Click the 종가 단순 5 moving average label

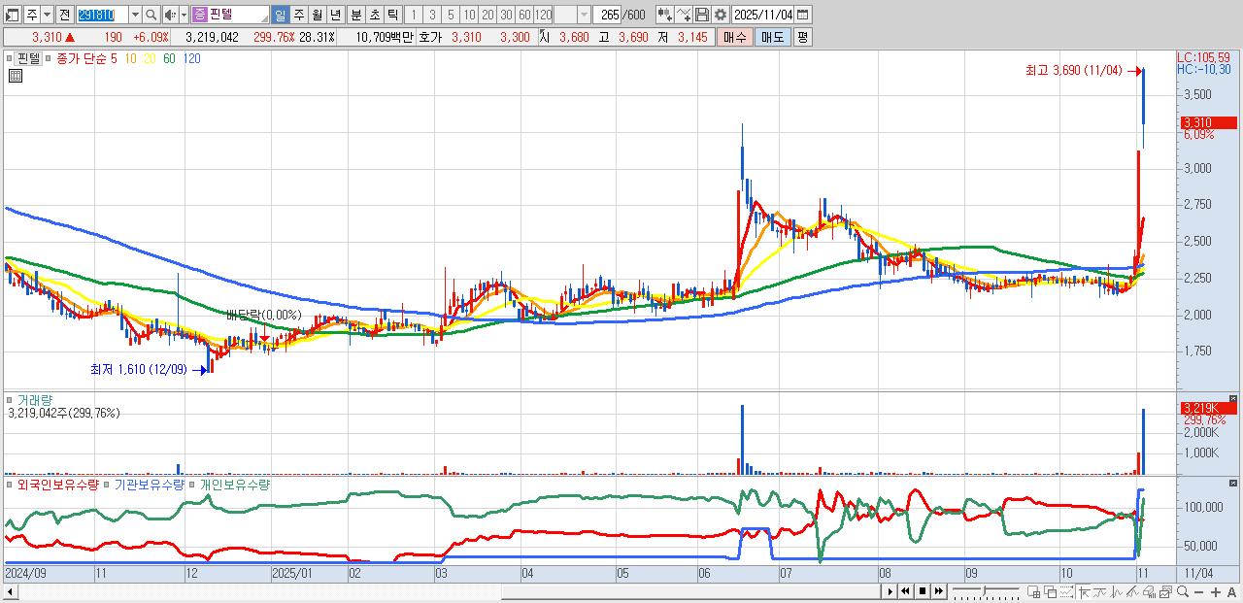(x=87, y=58)
